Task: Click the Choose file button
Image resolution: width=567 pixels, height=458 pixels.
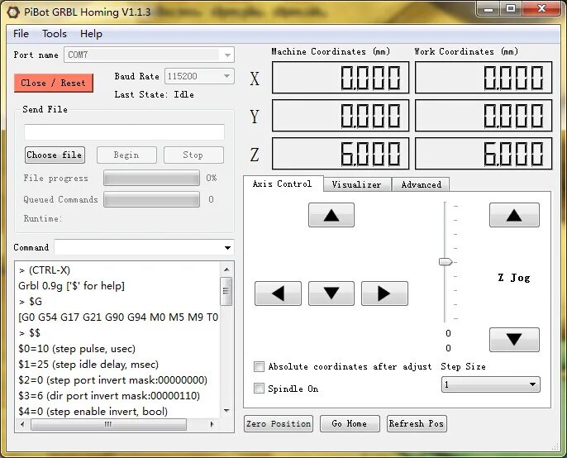Action: pos(55,155)
